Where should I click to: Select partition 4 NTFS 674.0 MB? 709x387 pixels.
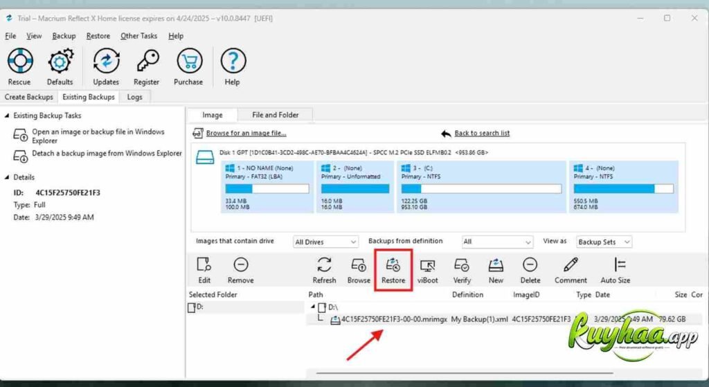point(624,187)
